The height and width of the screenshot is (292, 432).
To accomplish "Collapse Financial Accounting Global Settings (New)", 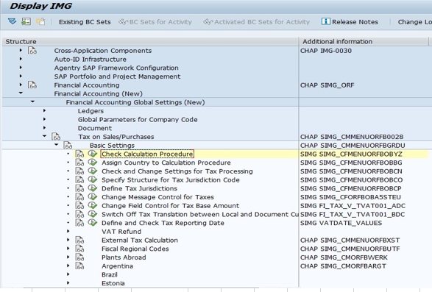I will [x=32, y=102].
